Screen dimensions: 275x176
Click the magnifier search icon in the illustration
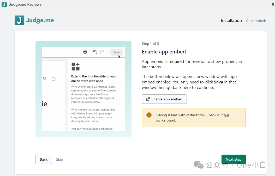pyautogui.click(x=45, y=78)
